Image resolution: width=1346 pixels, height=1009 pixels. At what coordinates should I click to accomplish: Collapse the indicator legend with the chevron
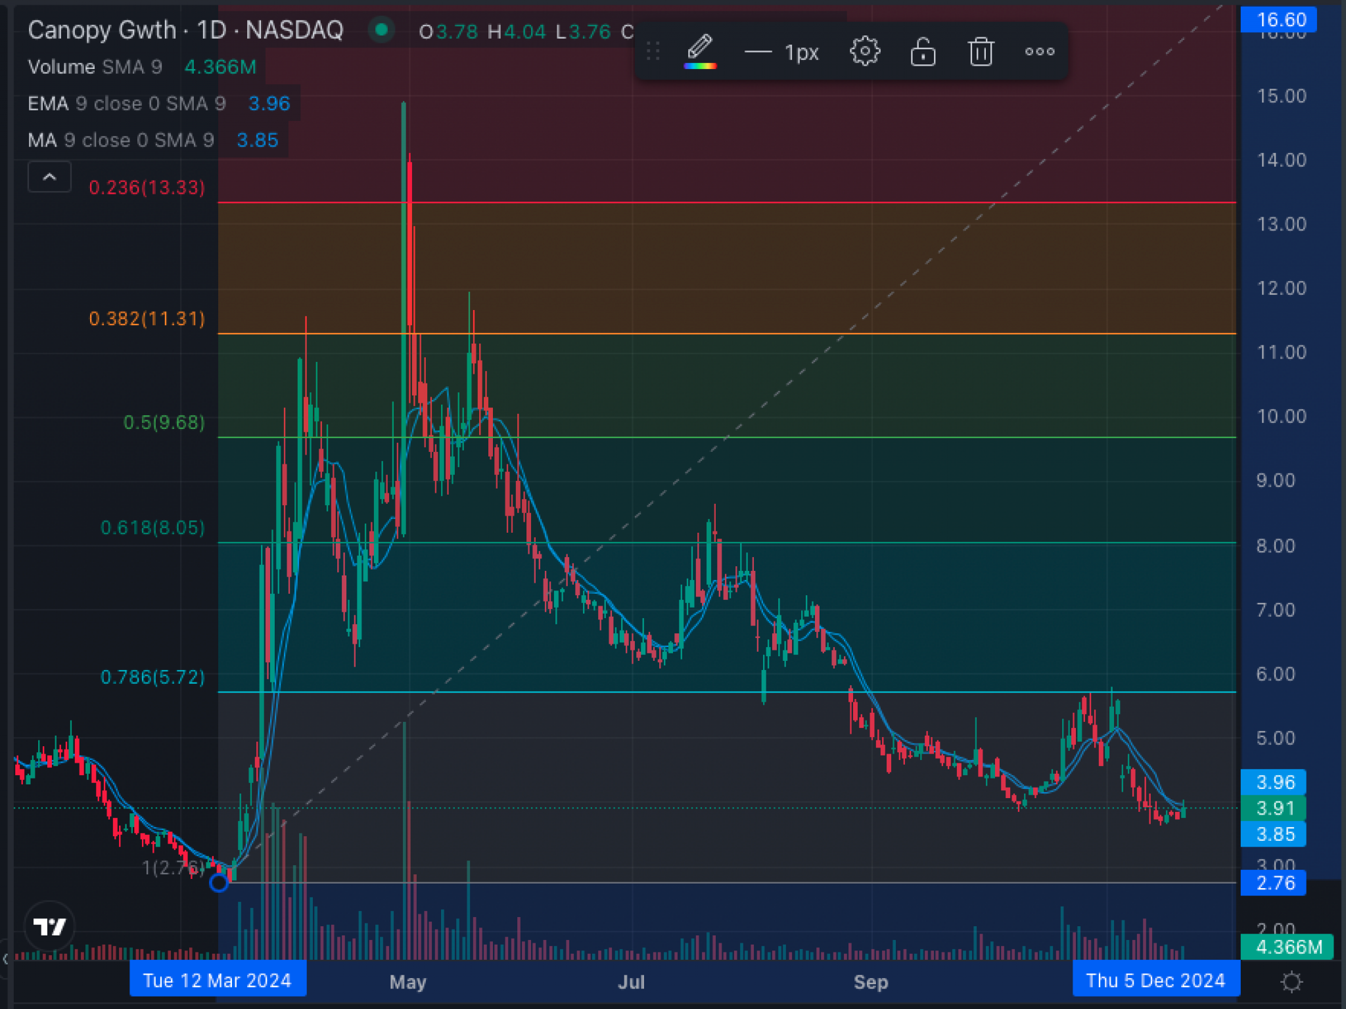pos(49,177)
